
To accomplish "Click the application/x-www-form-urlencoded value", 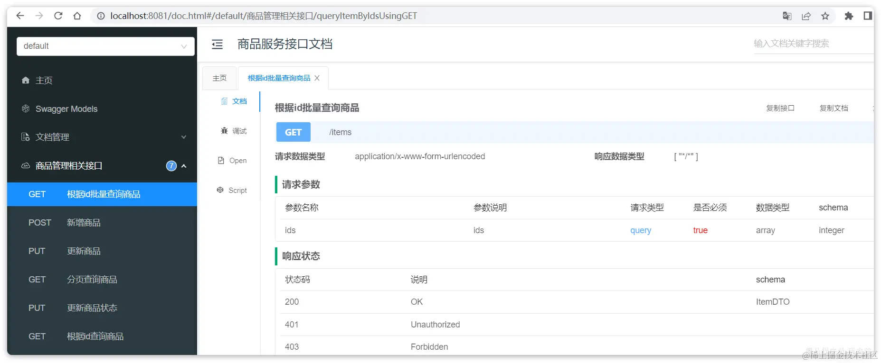I will point(420,156).
